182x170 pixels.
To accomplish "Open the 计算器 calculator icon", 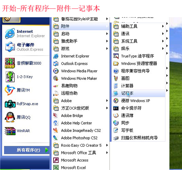I will coord(116,86).
